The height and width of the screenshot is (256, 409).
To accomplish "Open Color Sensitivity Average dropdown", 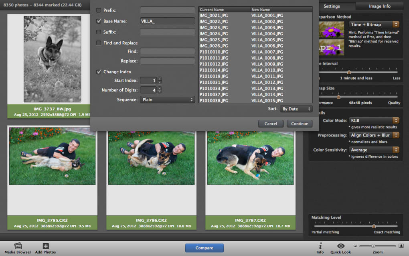I will point(374,150).
